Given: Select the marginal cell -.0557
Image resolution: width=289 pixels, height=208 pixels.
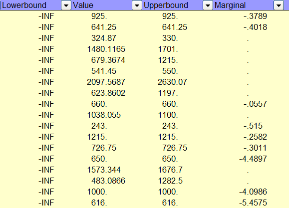Looking at the screenshot, I should [255, 104].
